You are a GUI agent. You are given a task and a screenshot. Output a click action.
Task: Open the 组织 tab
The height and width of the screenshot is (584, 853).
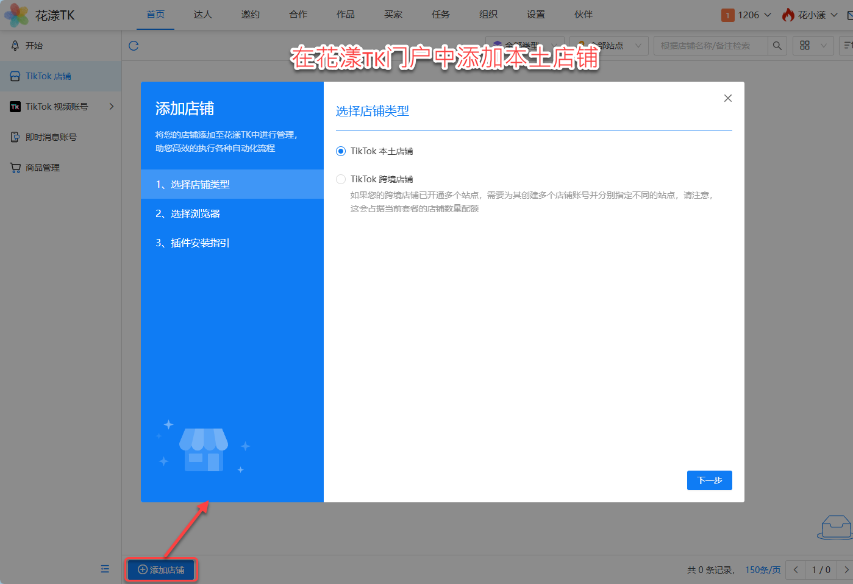point(488,15)
